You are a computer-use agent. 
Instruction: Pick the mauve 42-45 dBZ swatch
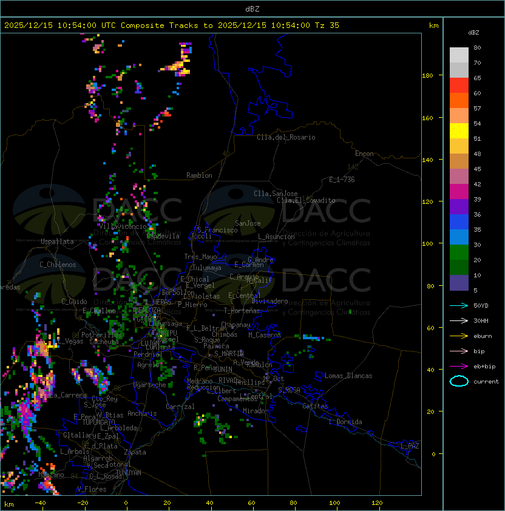(459, 177)
